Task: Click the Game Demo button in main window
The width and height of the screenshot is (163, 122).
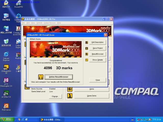Action: coord(92,96)
